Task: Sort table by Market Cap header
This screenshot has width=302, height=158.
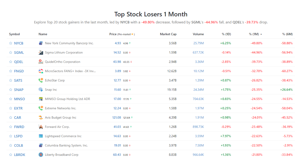Action: point(168,34)
